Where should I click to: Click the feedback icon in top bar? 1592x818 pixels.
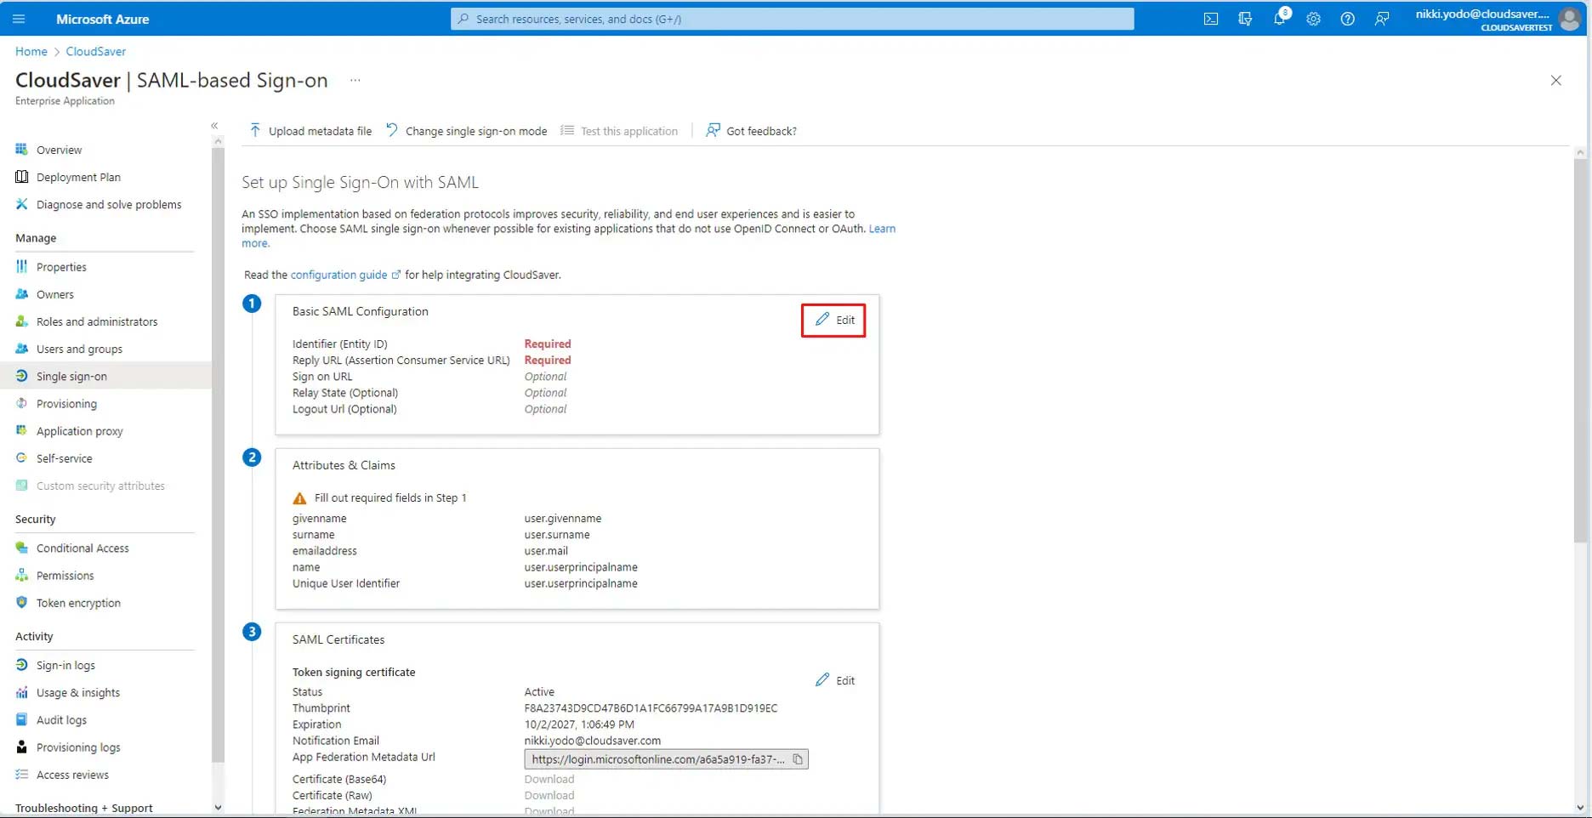[1382, 19]
